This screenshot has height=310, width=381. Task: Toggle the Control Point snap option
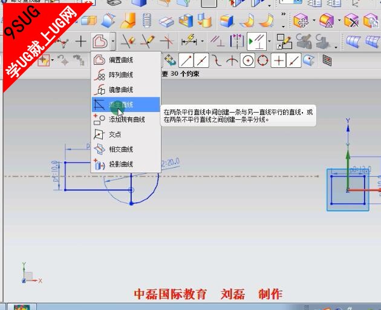pos(217,60)
